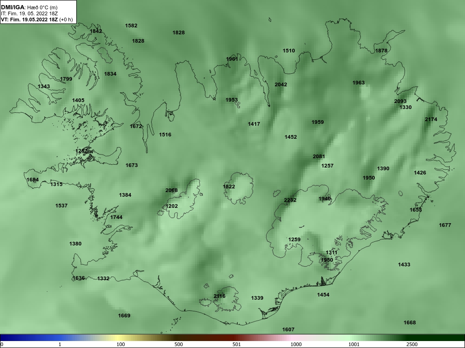
Task: Select the value 1672
Action: 136,126
